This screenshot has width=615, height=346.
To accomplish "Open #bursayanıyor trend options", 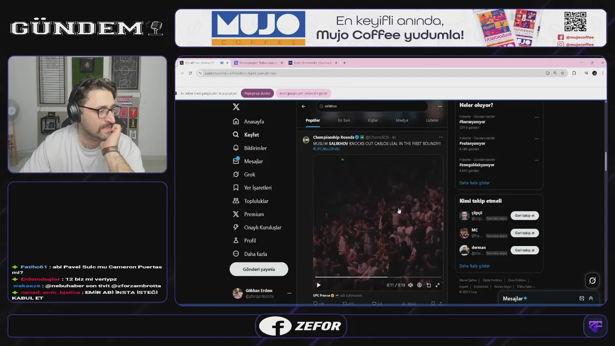I will coord(537,117).
